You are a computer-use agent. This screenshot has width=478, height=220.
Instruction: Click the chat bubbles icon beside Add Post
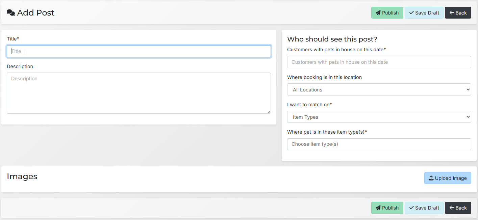(11, 13)
